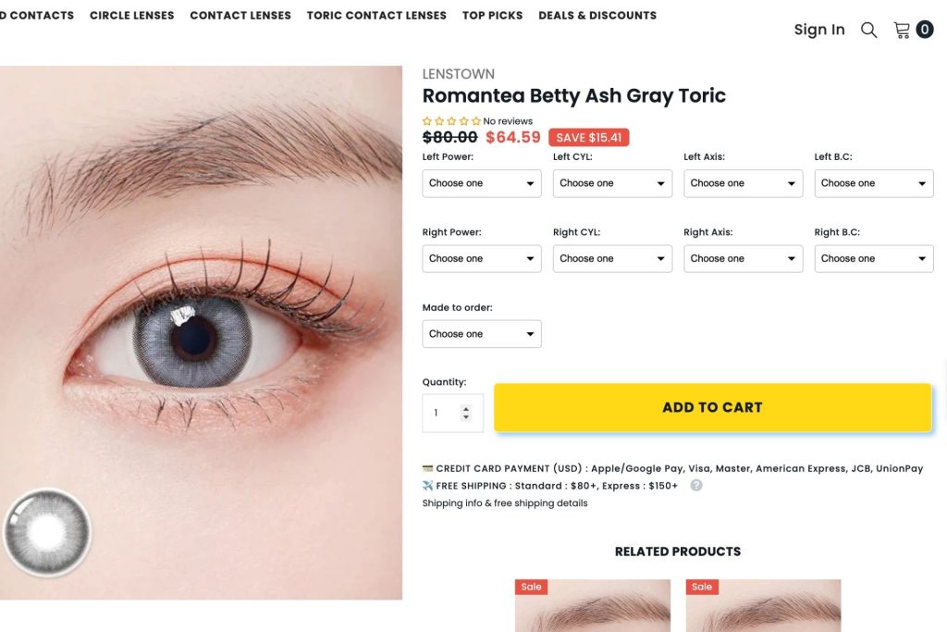Click the circular gray lens swatch on the photo

(47, 532)
